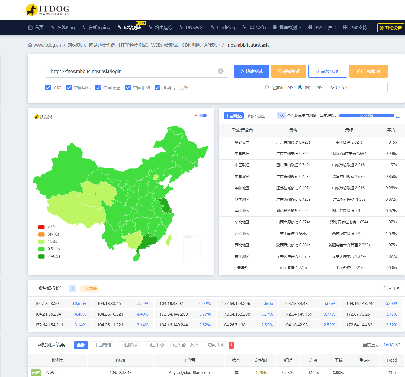Viewport: 405px width, 377px height.
Task: Open the 批量检测 dropdown menu
Action: pyautogui.click(x=287, y=27)
